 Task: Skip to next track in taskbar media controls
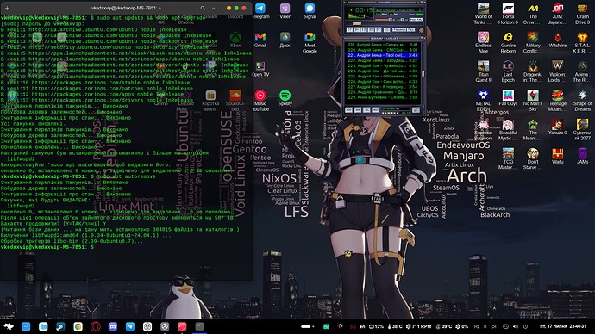tap(494, 326)
